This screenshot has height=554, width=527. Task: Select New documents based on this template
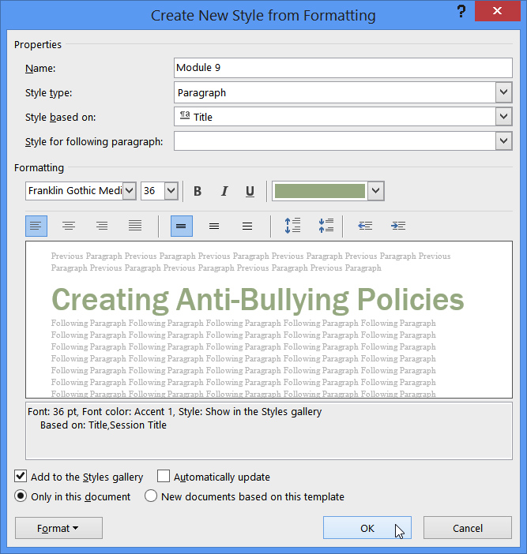(x=151, y=496)
